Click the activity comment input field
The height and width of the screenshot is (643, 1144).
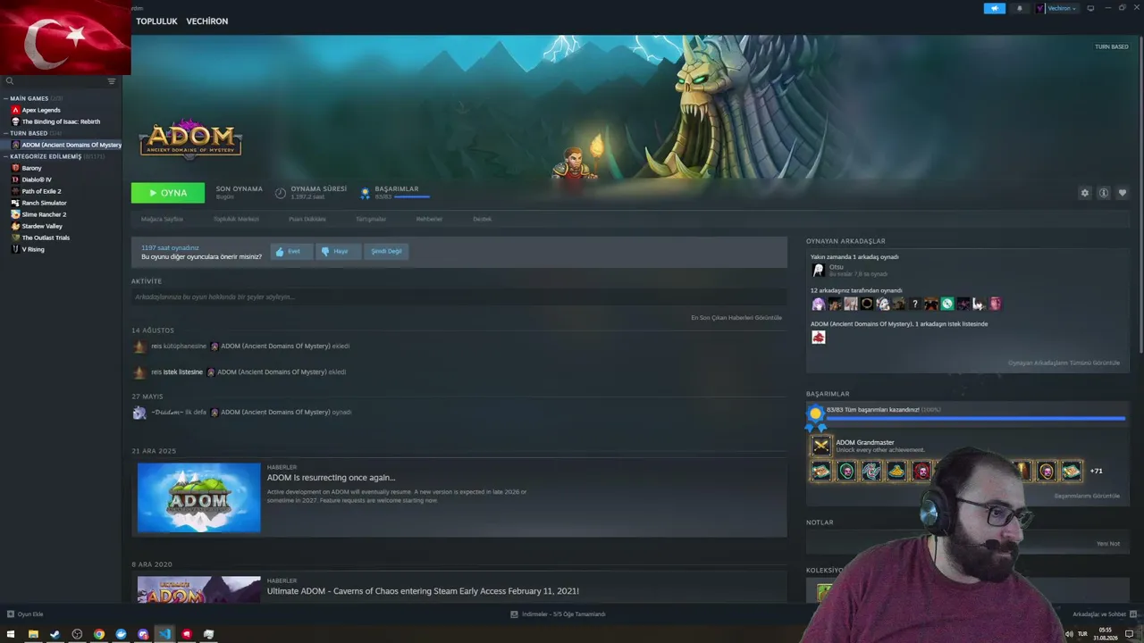[x=459, y=296]
